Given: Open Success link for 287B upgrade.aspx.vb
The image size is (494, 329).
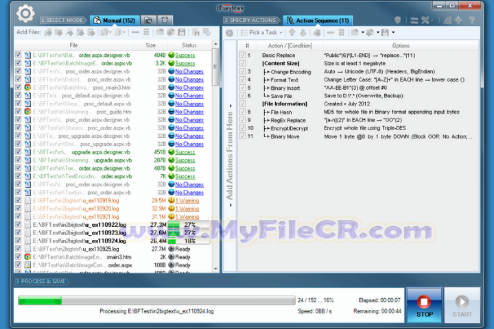Looking at the screenshot, I should click(x=185, y=160).
